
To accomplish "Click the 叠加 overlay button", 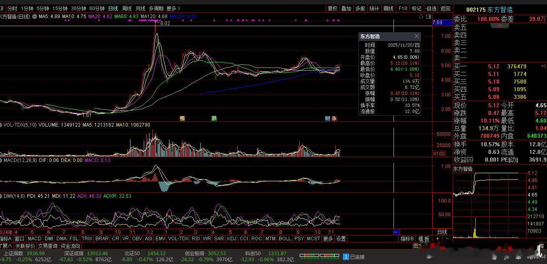I will click(x=346, y=8).
